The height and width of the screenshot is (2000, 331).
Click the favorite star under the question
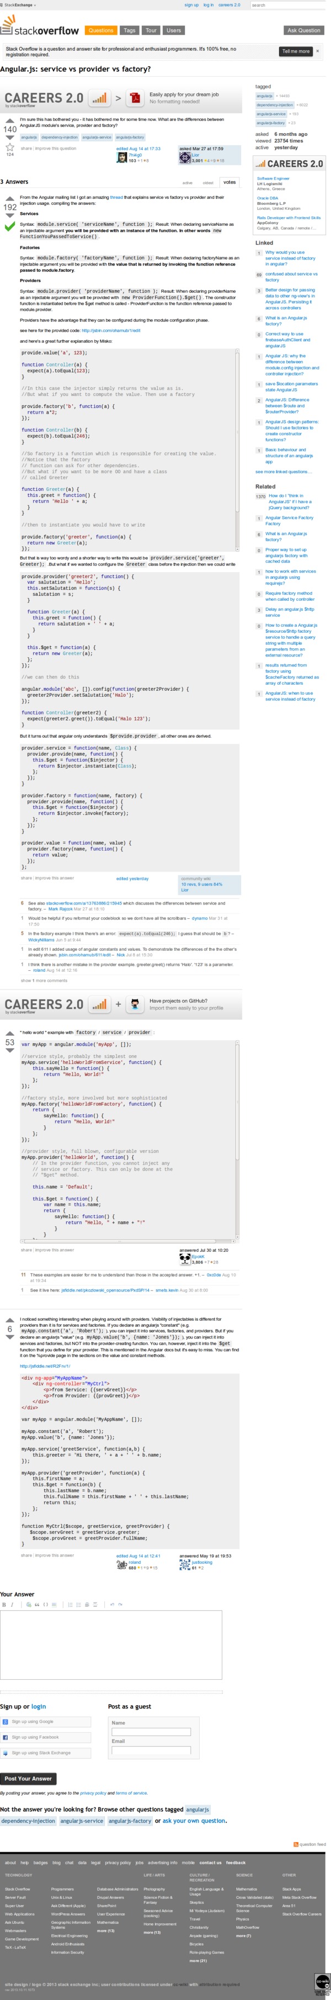tap(10, 146)
